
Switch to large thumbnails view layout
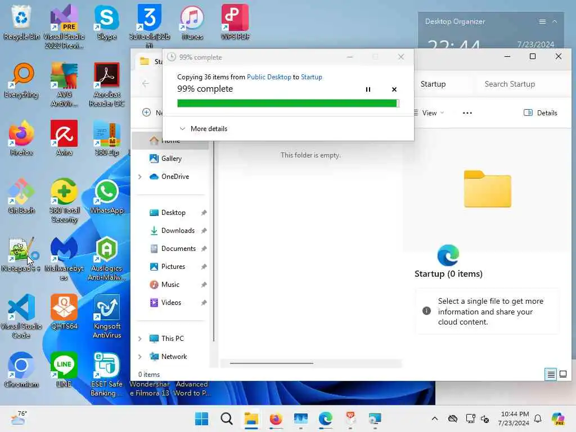(562, 374)
